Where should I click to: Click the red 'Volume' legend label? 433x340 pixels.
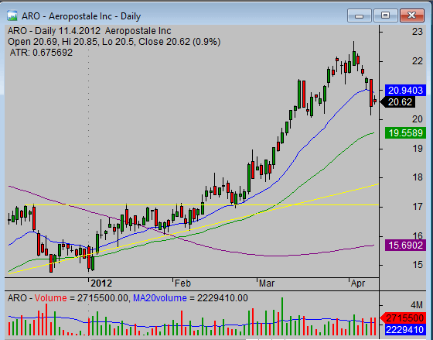[51, 298]
